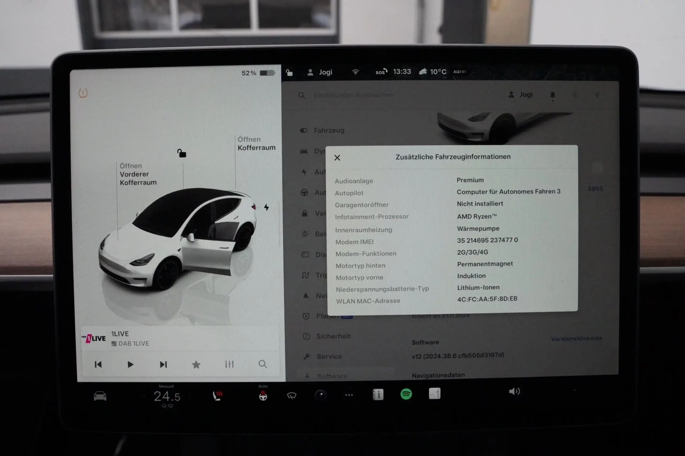Tap the charge port lightning icon
This screenshot has height=456, width=685.
(x=267, y=207)
